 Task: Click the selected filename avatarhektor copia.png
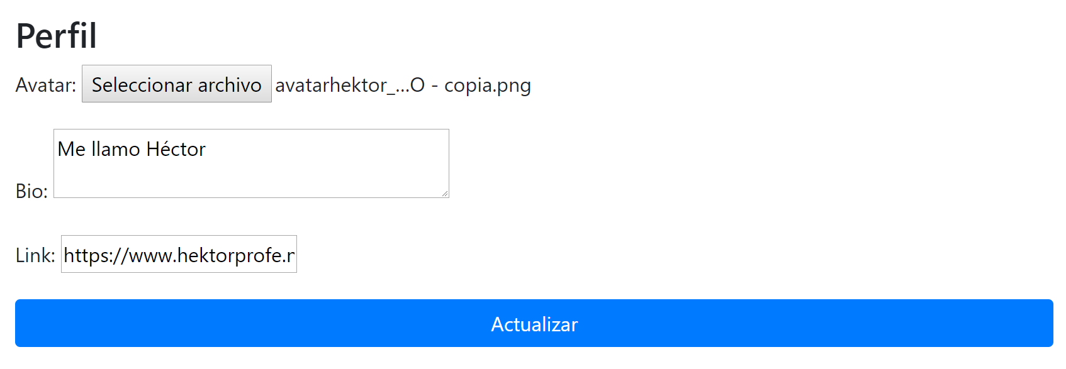click(x=403, y=85)
